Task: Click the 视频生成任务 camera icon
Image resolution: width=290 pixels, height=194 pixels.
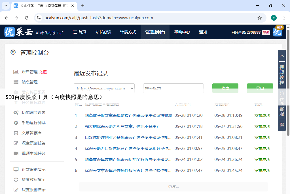Action: (16, 153)
